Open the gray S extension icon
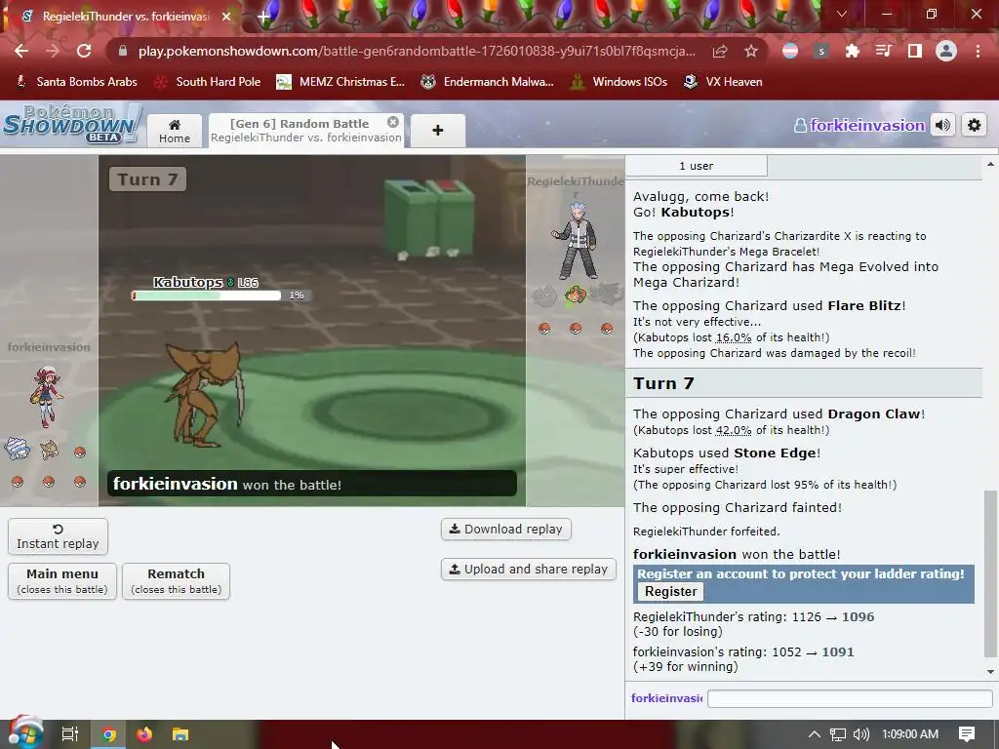 (x=821, y=51)
